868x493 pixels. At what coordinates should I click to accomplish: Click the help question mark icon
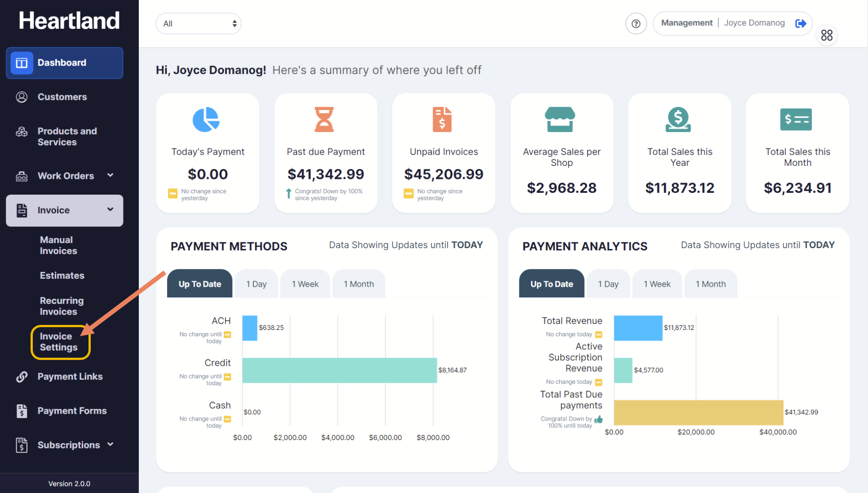[636, 24]
